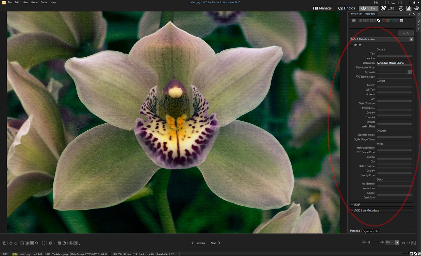
Task: Switch to the Organize tab
Action: point(367,231)
